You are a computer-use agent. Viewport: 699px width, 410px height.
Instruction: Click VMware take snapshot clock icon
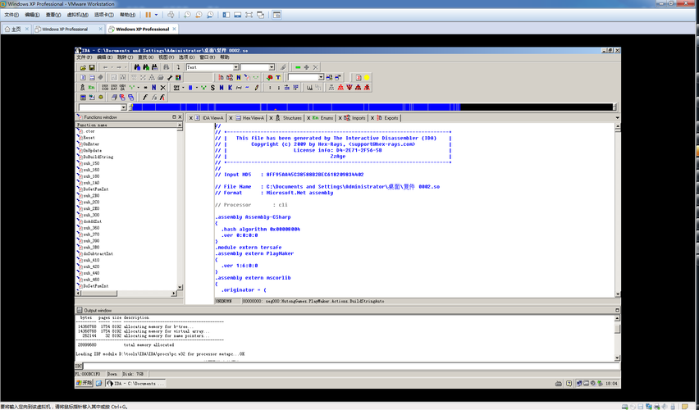187,15
